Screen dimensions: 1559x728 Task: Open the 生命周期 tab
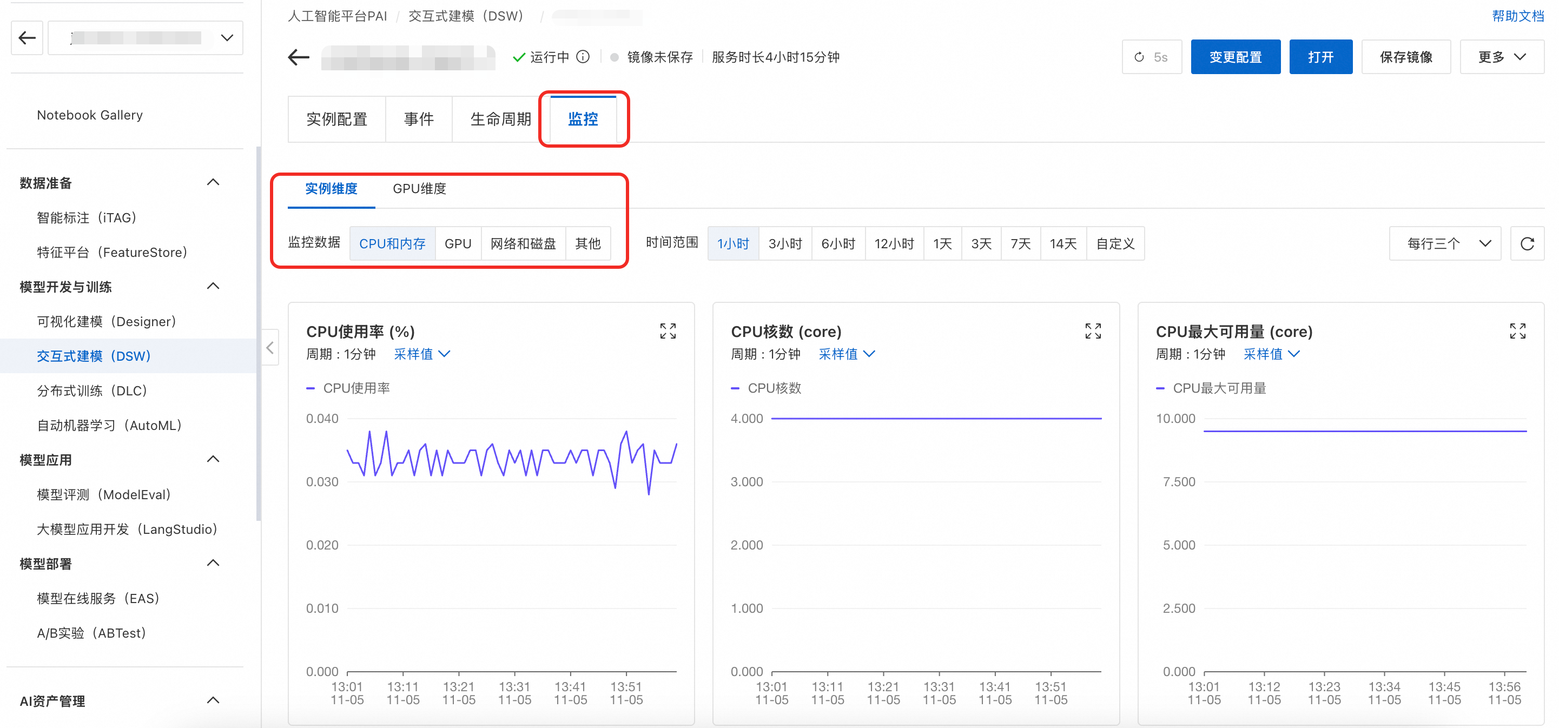click(x=500, y=119)
